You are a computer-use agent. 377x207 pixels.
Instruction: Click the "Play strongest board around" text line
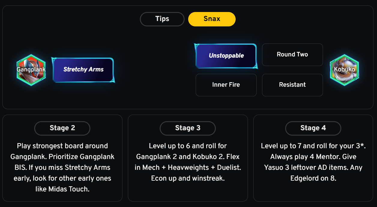coord(62,146)
